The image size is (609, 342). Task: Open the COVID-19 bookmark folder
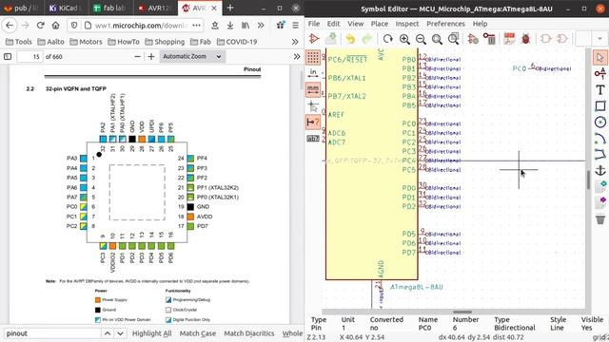click(237, 42)
